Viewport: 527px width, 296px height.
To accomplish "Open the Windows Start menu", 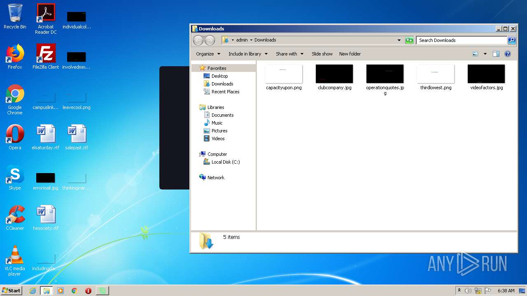I will 12,290.
